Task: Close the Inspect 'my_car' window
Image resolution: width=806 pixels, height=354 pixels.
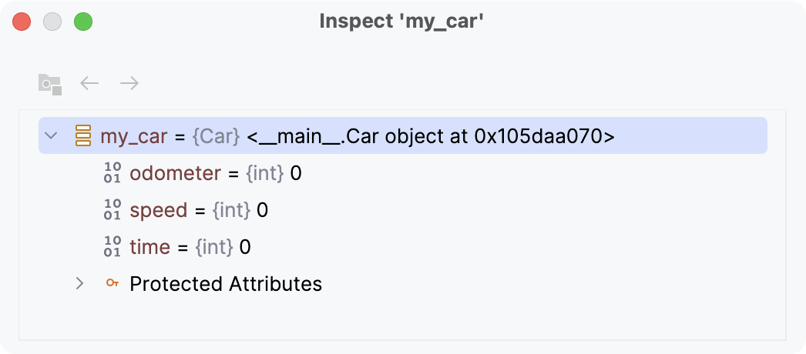Action: click(x=22, y=22)
